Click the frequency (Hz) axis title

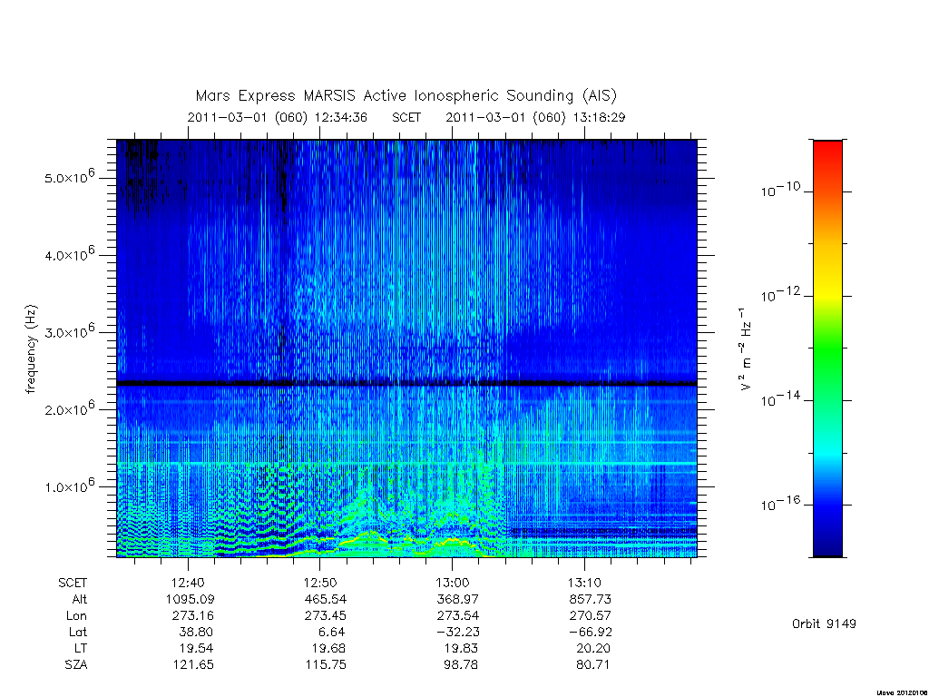(31, 348)
